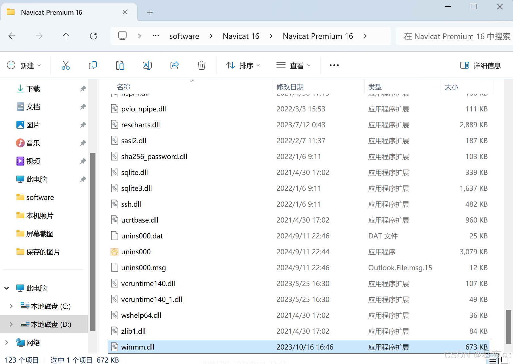Screen dimensions: 513x364
Task: Click the search Navicat Premium 16 field
Action: 454,36
